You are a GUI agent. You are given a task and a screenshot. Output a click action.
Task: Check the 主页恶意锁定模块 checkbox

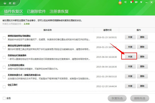point(4,67)
